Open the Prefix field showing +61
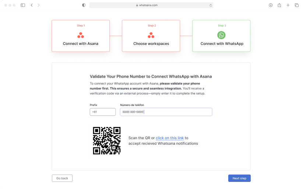Viewport: 303px width, 190px height. pos(103,112)
